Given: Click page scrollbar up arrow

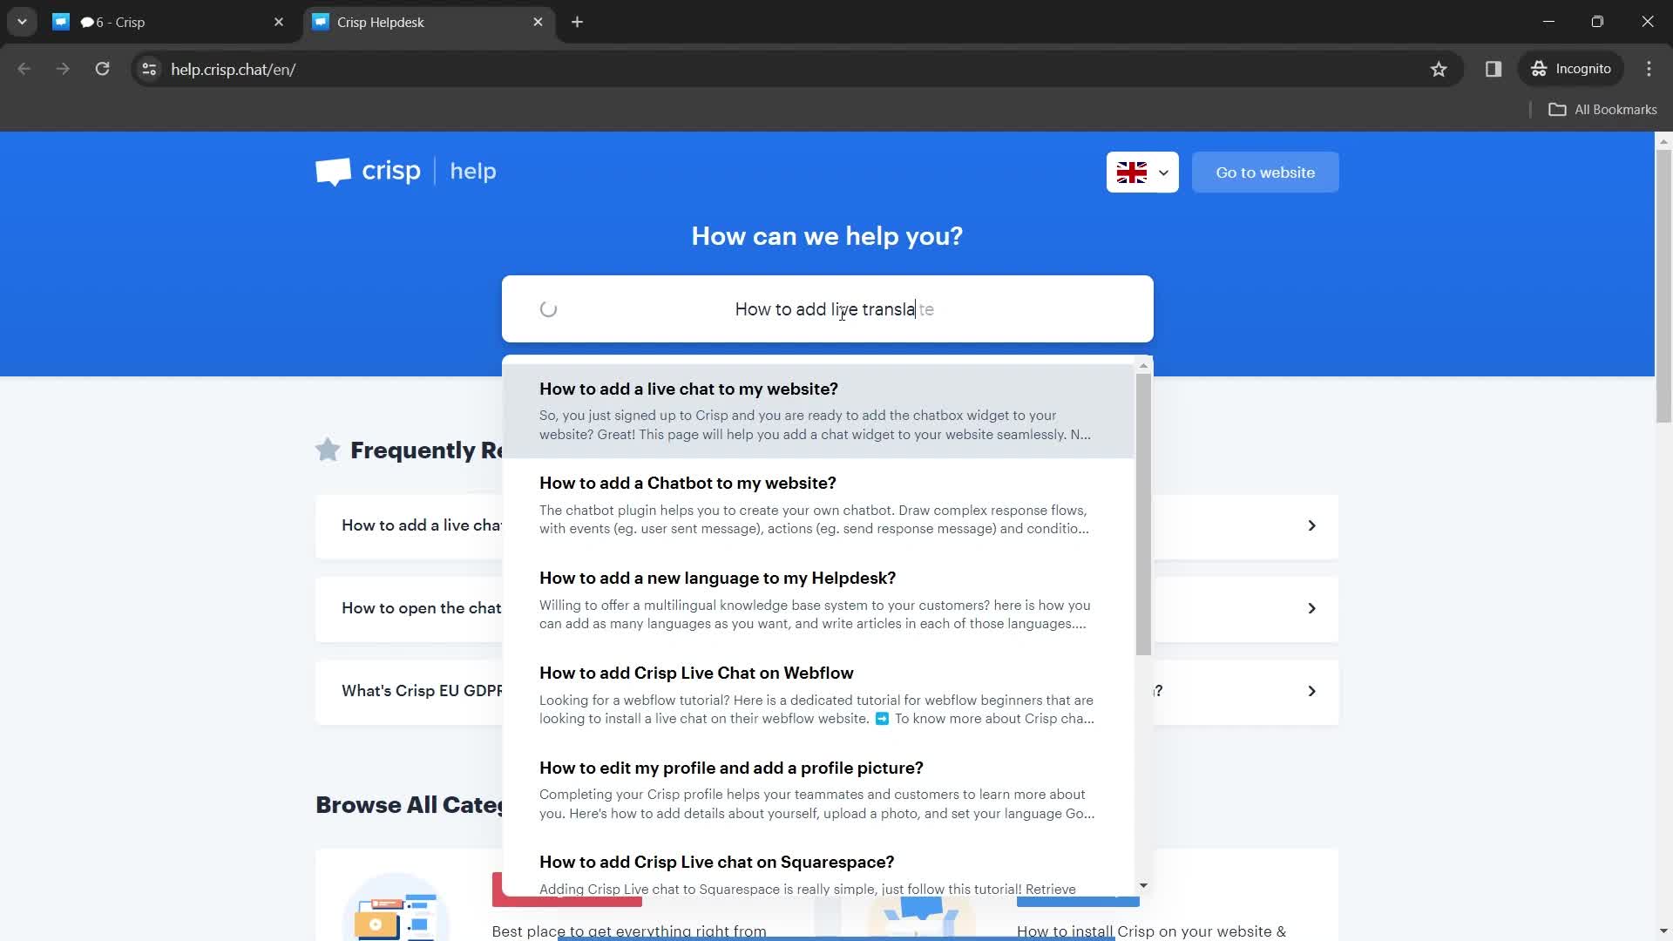Looking at the screenshot, I should [x=1663, y=139].
